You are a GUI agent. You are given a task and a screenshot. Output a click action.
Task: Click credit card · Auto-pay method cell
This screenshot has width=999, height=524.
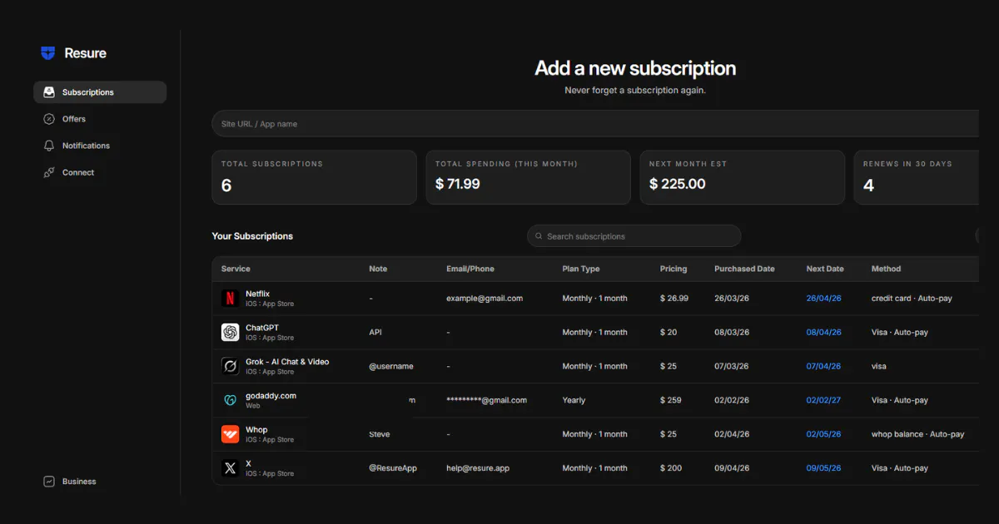(912, 299)
